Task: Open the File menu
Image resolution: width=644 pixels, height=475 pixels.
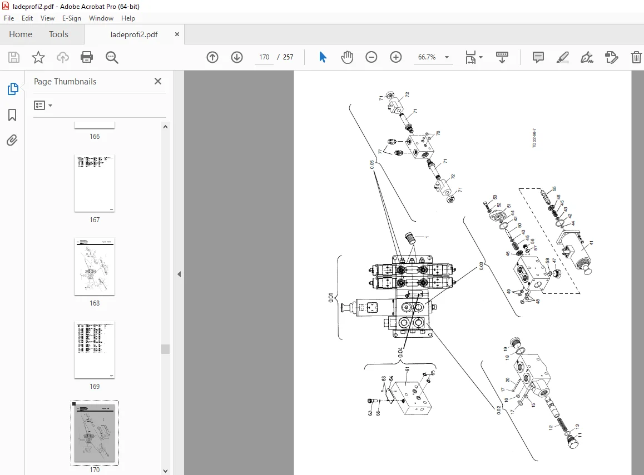Action: click(9, 18)
